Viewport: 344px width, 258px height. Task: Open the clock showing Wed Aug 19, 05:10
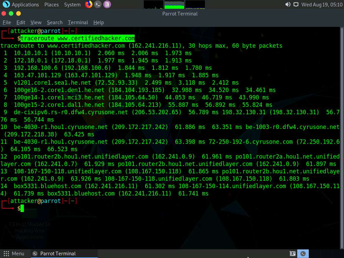point(321,4)
